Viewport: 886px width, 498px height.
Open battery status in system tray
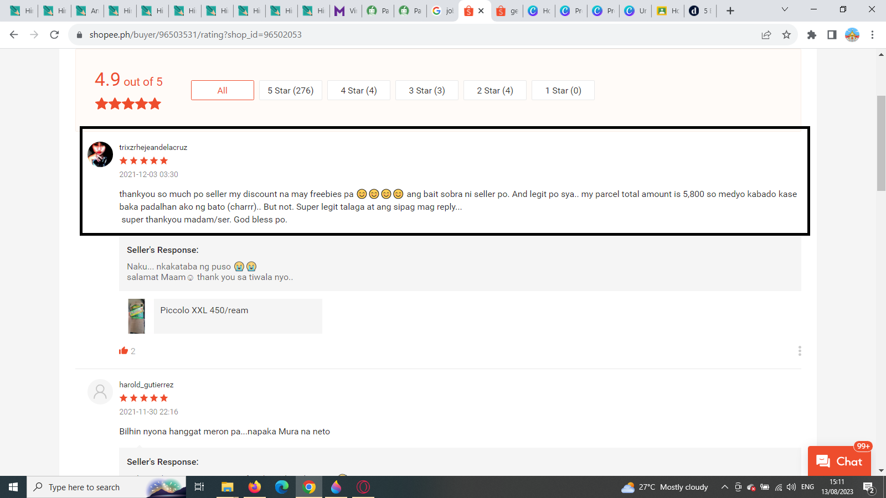click(765, 487)
